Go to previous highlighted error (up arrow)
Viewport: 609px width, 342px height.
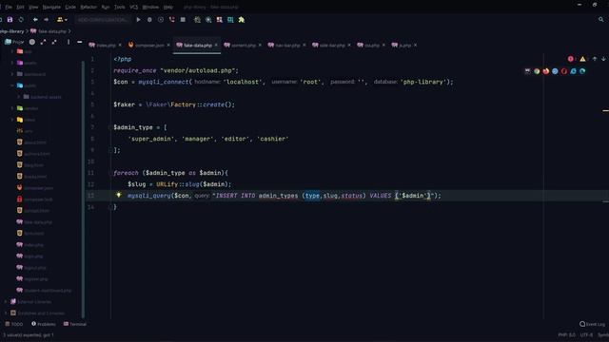(x=595, y=59)
